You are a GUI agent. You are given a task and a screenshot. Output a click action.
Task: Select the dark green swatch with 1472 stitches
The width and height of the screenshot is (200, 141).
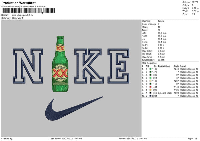[x=150, y=72]
